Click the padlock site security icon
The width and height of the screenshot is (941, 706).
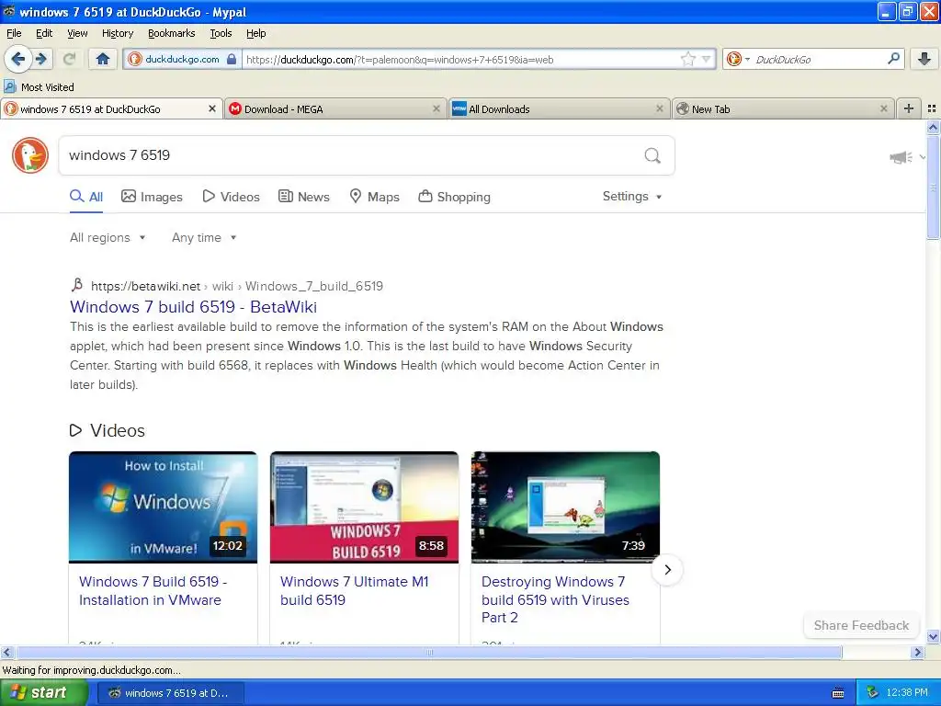(232, 59)
